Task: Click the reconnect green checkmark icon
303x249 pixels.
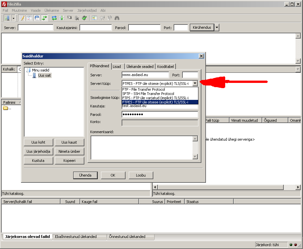Action: click(84, 18)
